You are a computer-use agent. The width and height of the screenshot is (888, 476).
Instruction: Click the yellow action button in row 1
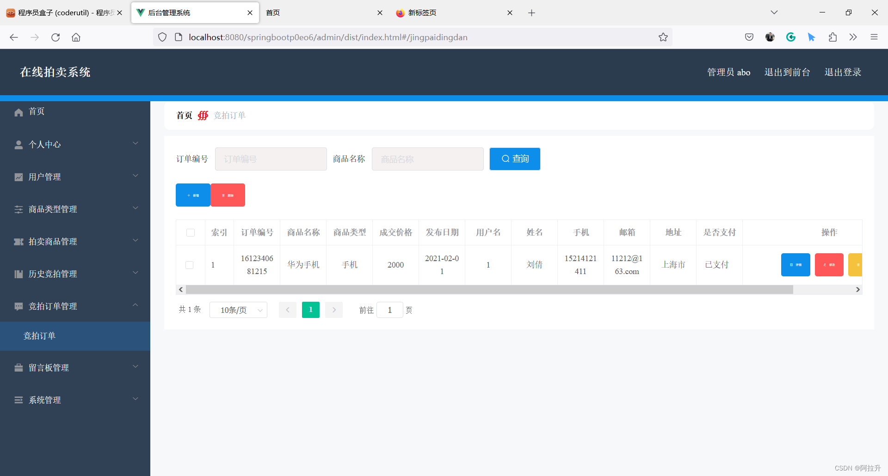pos(855,265)
